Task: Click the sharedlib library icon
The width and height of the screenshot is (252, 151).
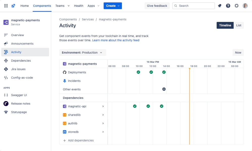Action: 65,115
